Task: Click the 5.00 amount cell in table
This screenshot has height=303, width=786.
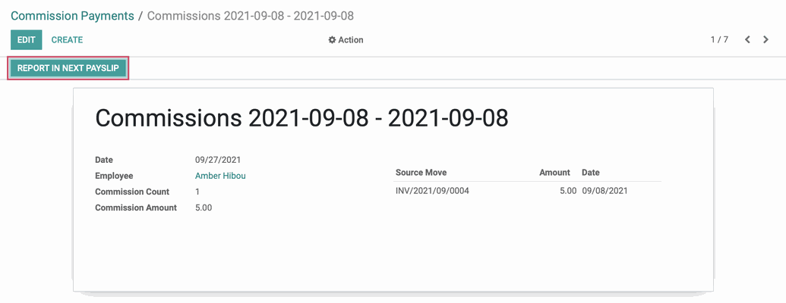Action: coord(568,190)
